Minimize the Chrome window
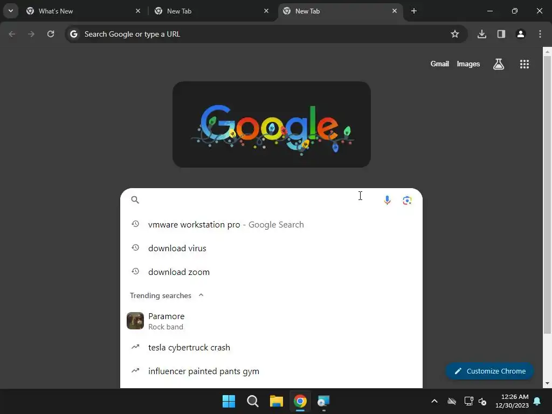Screen dimensions: 552x414 click(x=489, y=11)
